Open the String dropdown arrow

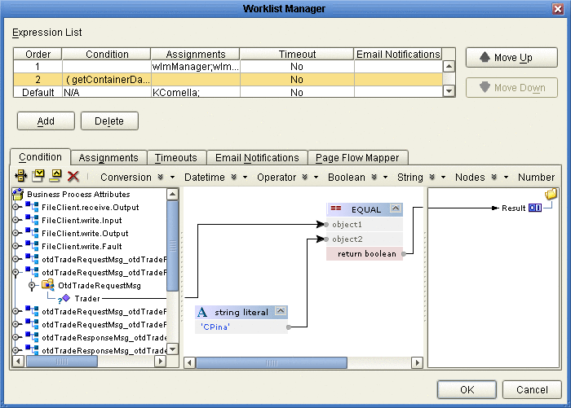[443, 178]
